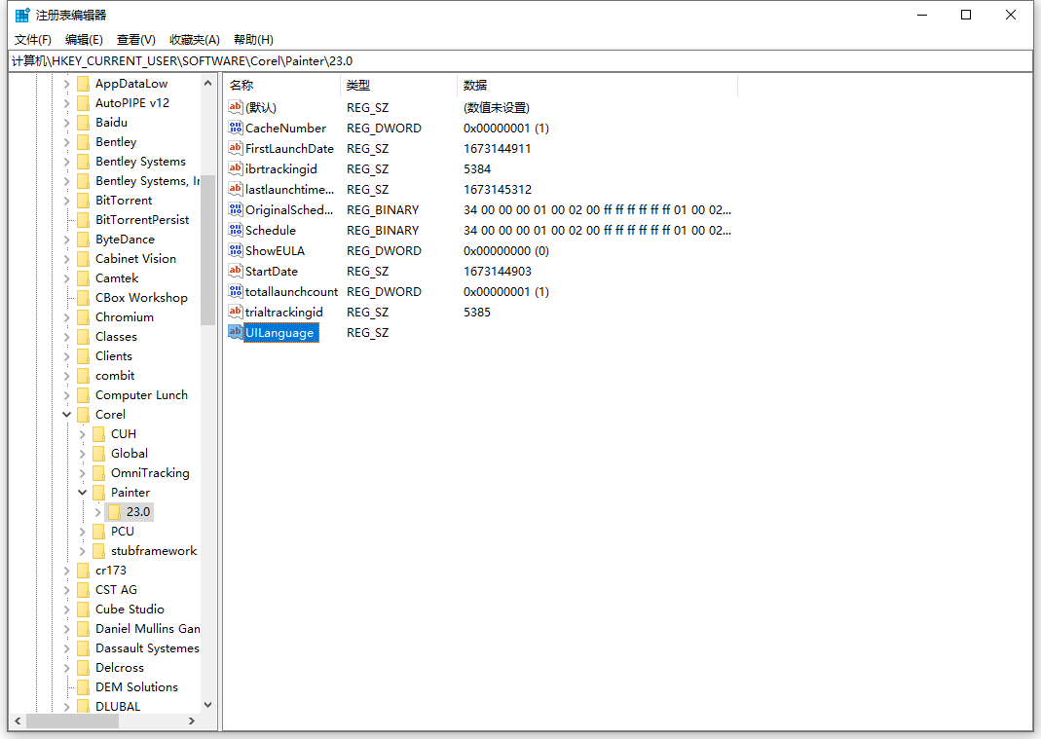
Task: Expand the stubframework key
Action: click(x=83, y=551)
